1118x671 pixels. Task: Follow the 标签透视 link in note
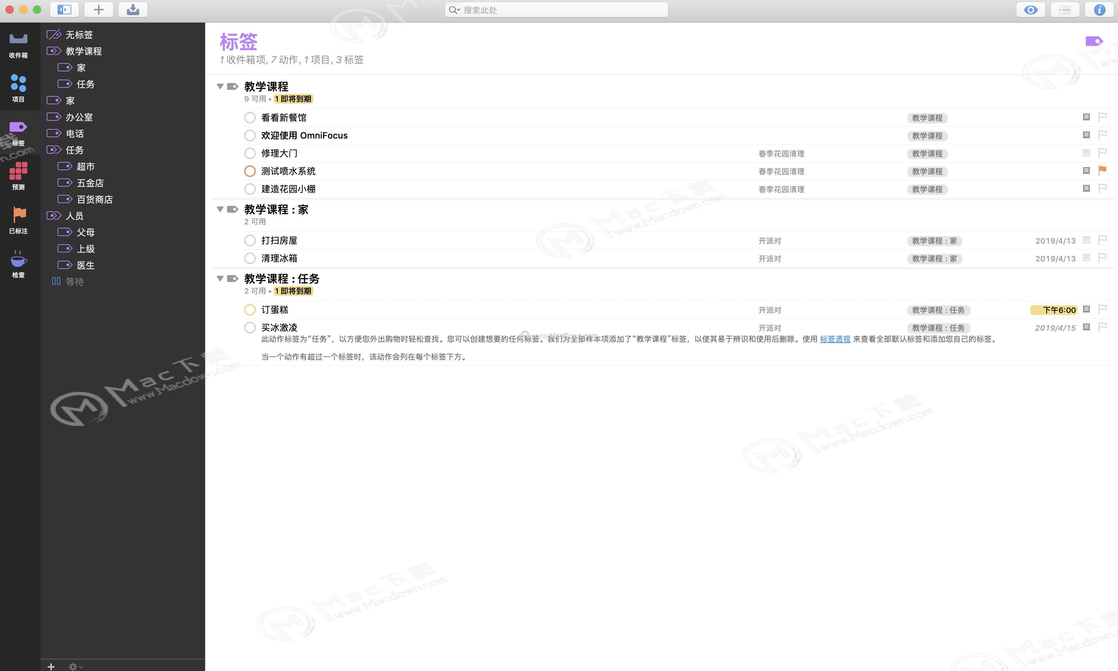pyautogui.click(x=835, y=339)
